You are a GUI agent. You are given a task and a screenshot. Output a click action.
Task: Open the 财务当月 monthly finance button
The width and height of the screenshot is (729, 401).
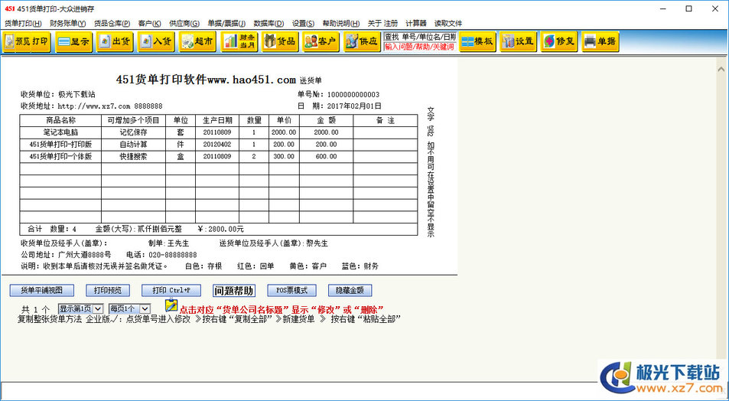click(239, 41)
